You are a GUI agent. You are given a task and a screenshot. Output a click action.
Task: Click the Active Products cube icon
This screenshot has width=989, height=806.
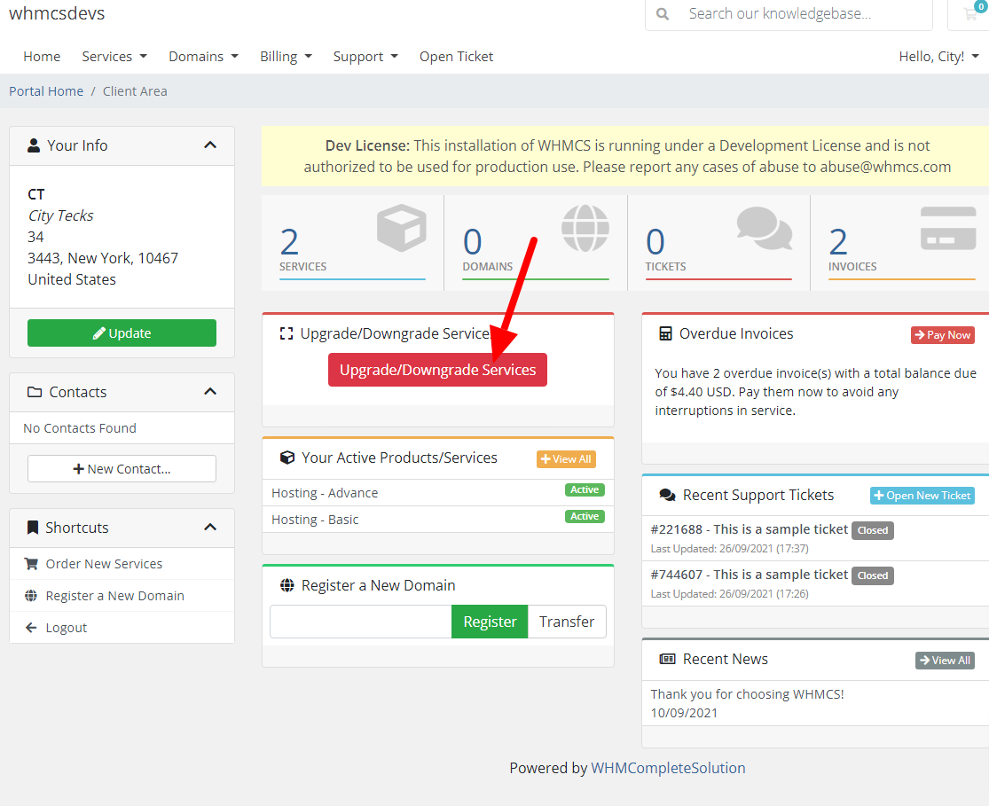(287, 458)
